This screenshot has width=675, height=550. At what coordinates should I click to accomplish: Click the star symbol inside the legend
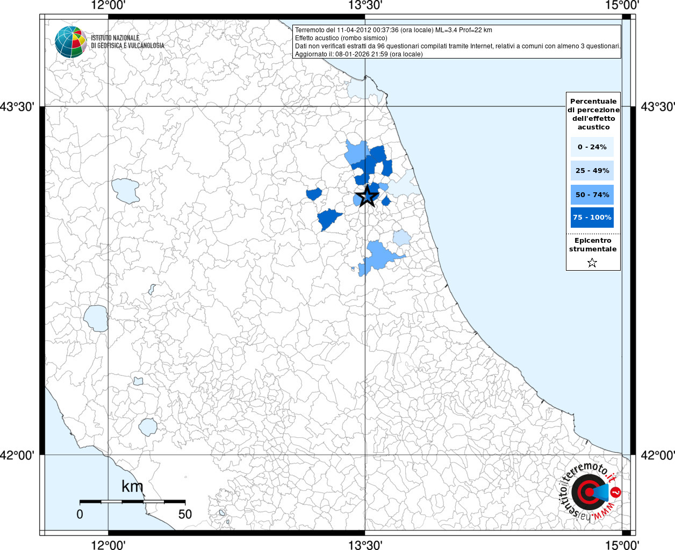592,263
